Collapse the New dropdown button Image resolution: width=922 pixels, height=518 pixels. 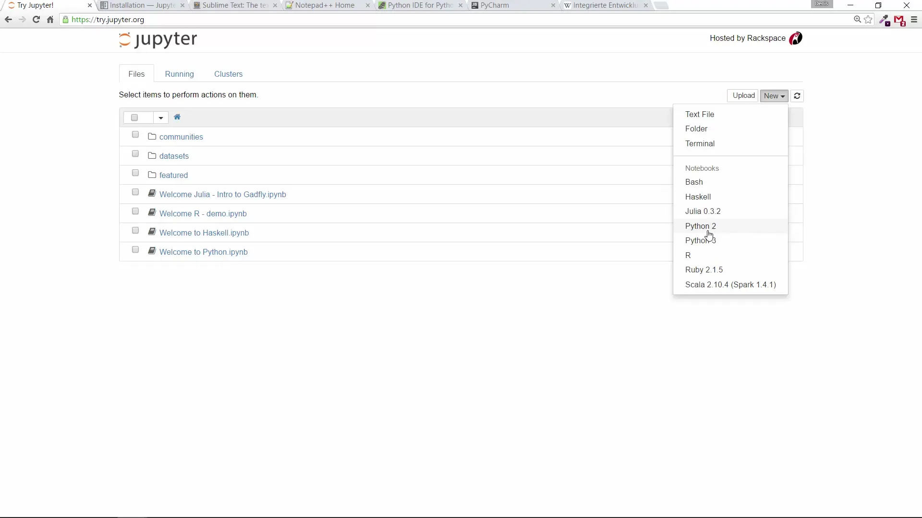(x=774, y=96)
